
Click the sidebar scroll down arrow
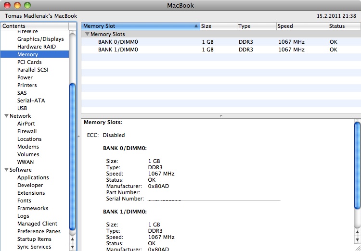(x=72, y=247)
